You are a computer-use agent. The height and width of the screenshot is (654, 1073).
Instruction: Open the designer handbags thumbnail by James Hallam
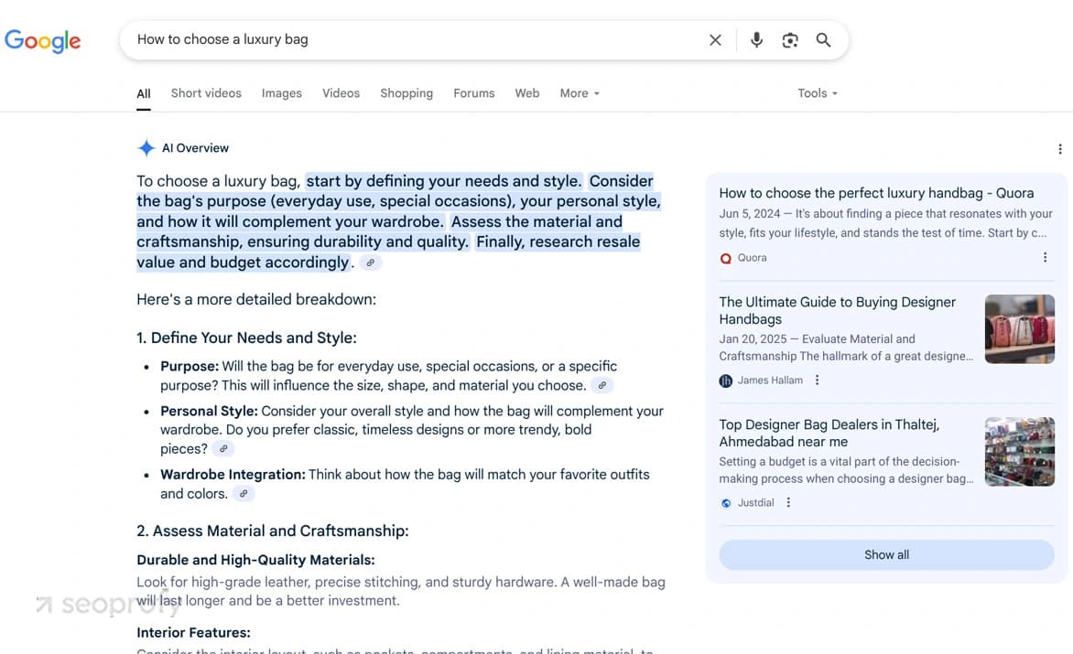1020,328
